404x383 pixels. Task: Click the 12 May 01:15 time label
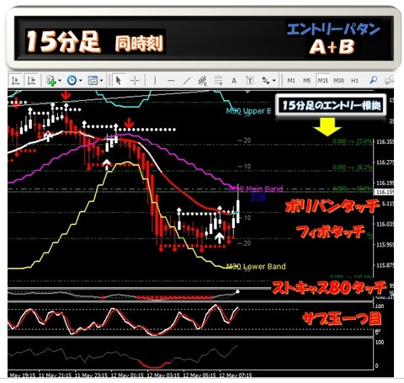[x=127, y=375]
